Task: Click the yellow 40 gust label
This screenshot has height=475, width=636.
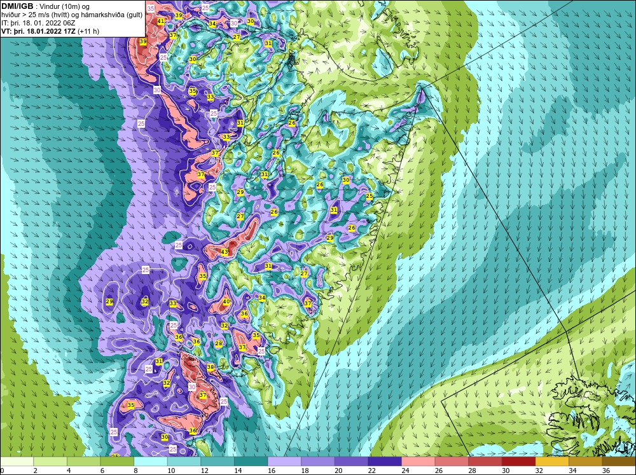Action: pos(226,301)
